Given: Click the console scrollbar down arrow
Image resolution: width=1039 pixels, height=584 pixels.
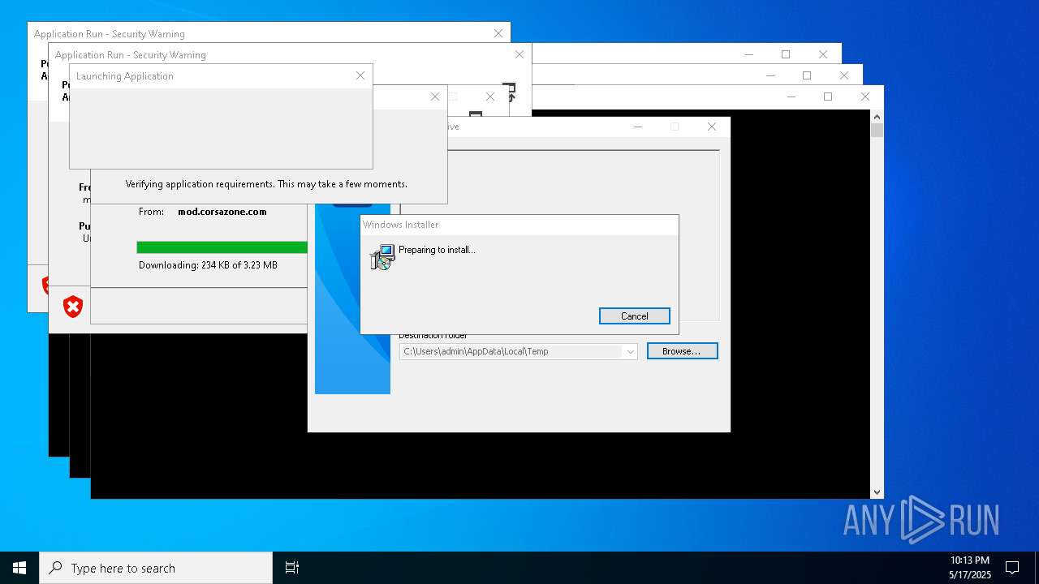Looking at the screenshot, I should click(x=877, y=492).
